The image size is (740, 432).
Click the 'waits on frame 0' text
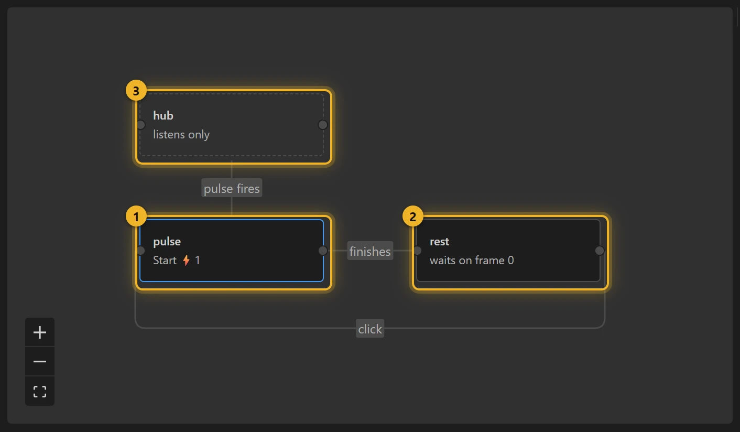coord(472,260)
